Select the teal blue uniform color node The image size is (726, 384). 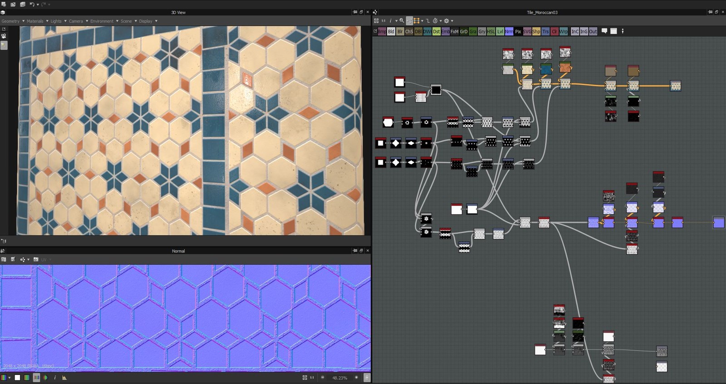click(x=546, y=69)
